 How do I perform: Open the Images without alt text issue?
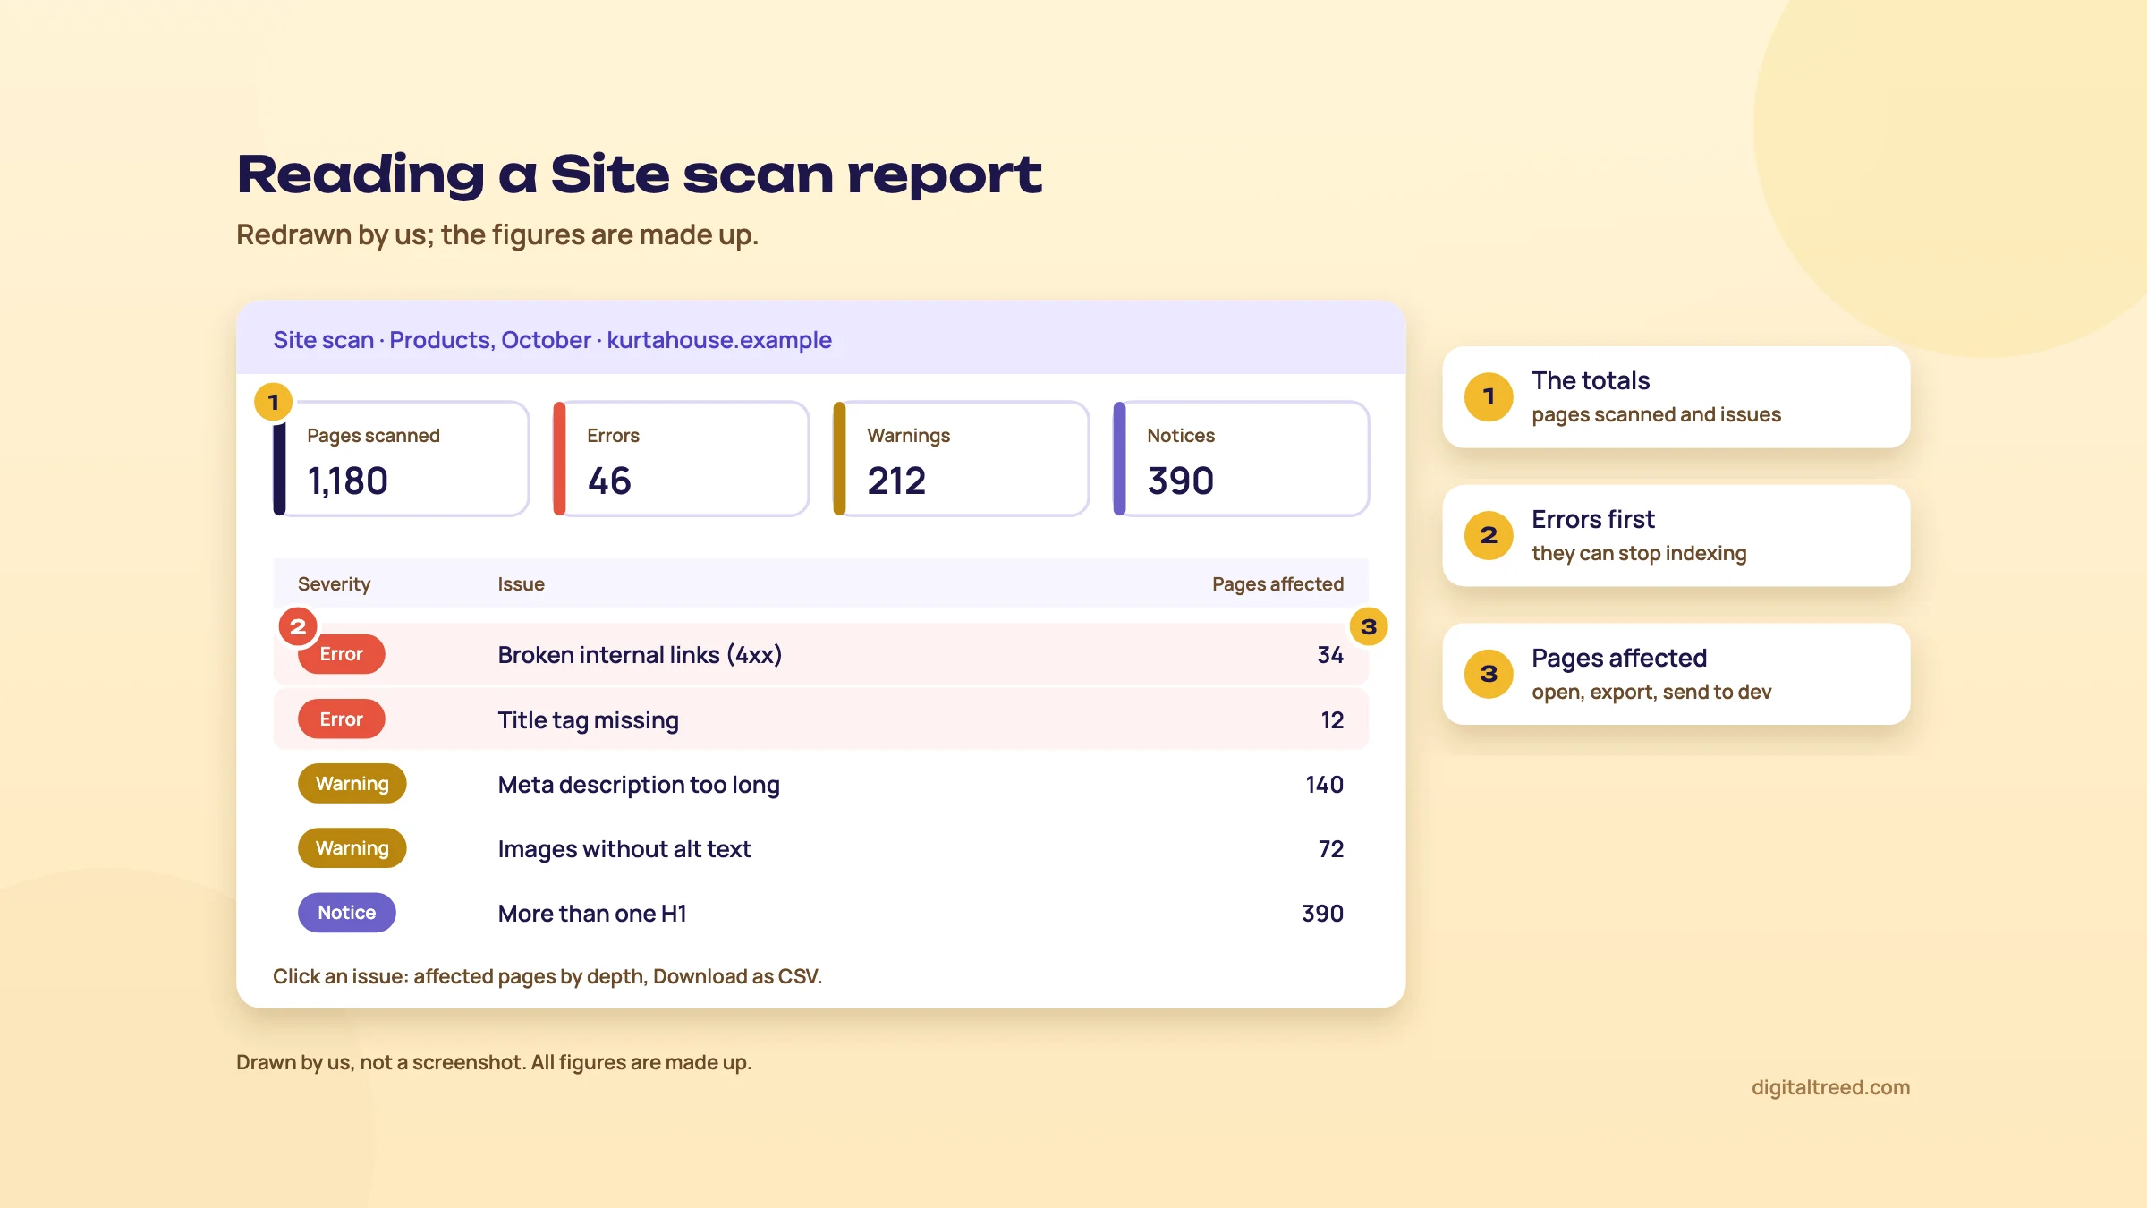(x=624, y=849)
